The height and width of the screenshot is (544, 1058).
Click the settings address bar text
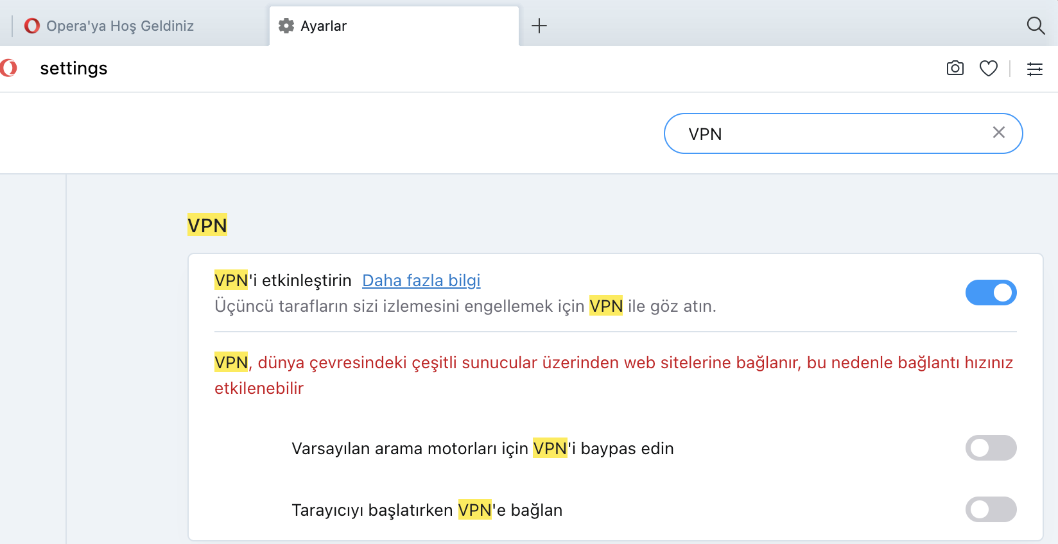pyautogui.click(x=74, y=68)
